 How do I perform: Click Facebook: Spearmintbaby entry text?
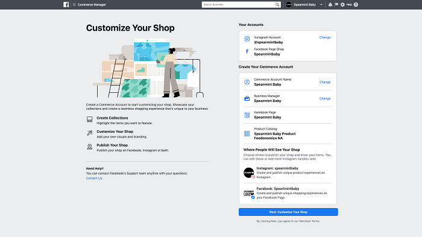[278, 189]
